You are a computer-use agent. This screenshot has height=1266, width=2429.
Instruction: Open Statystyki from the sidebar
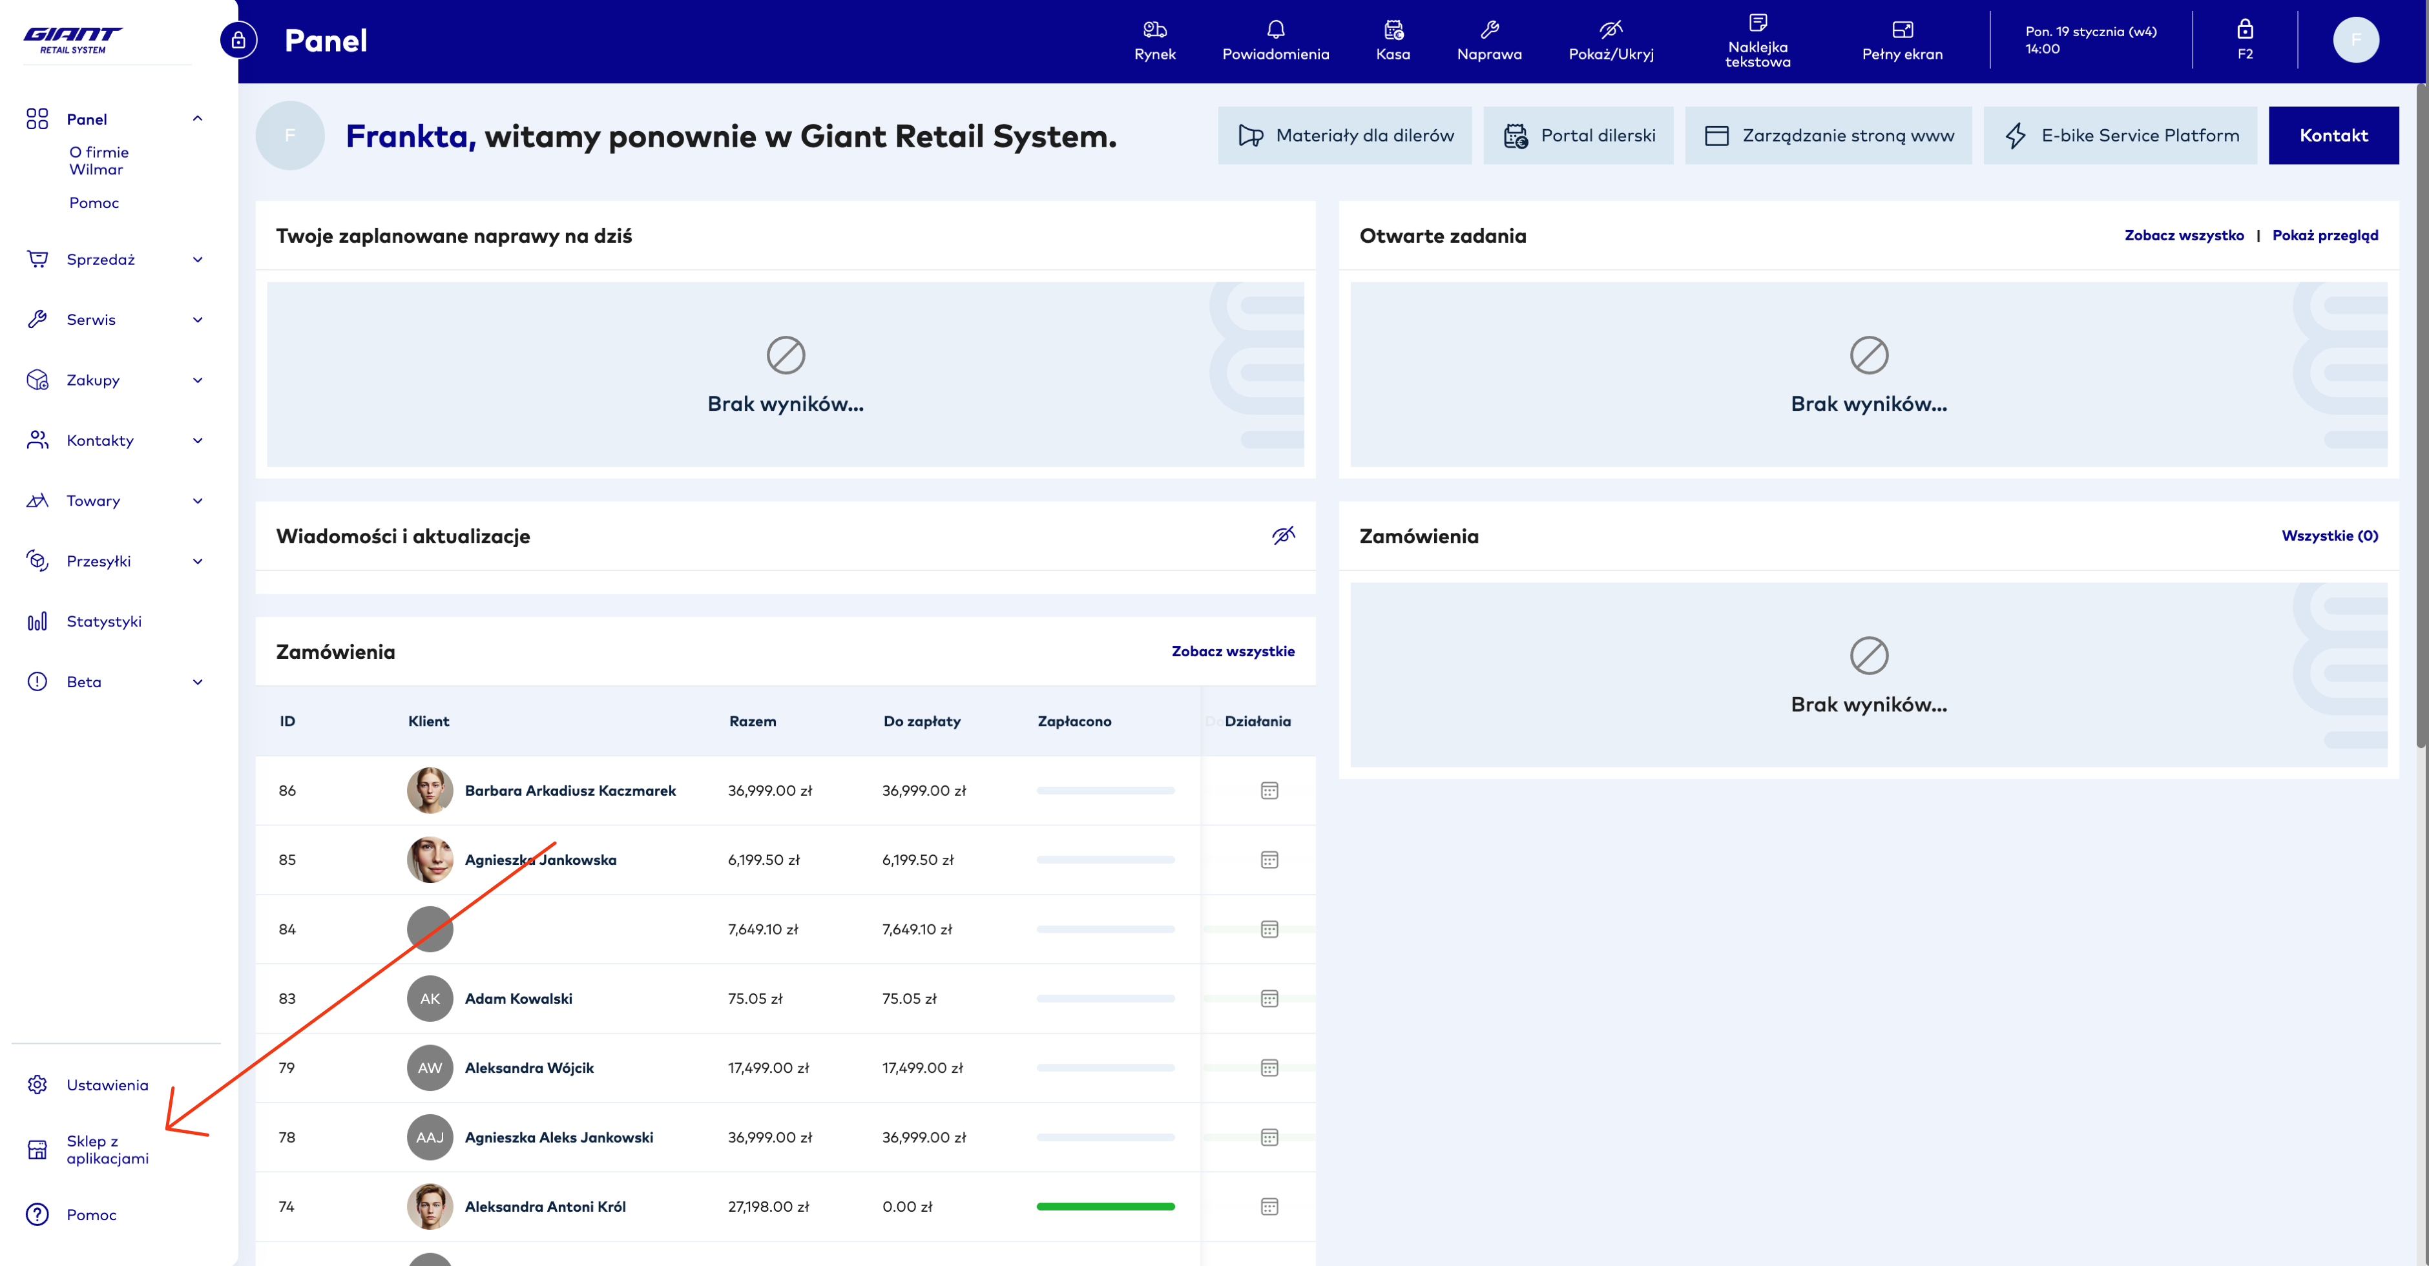pos(104,621)
